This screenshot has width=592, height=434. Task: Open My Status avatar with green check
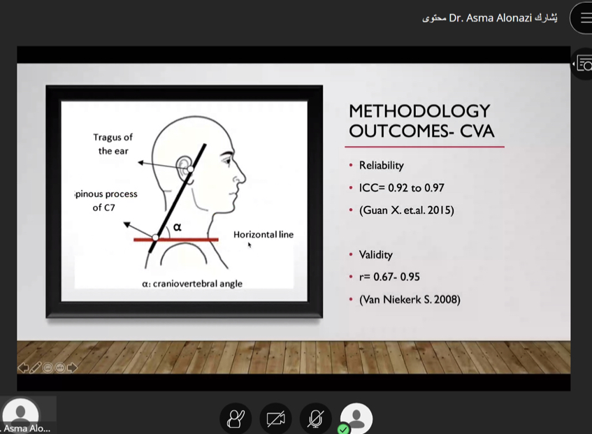(x=356, y=419)
